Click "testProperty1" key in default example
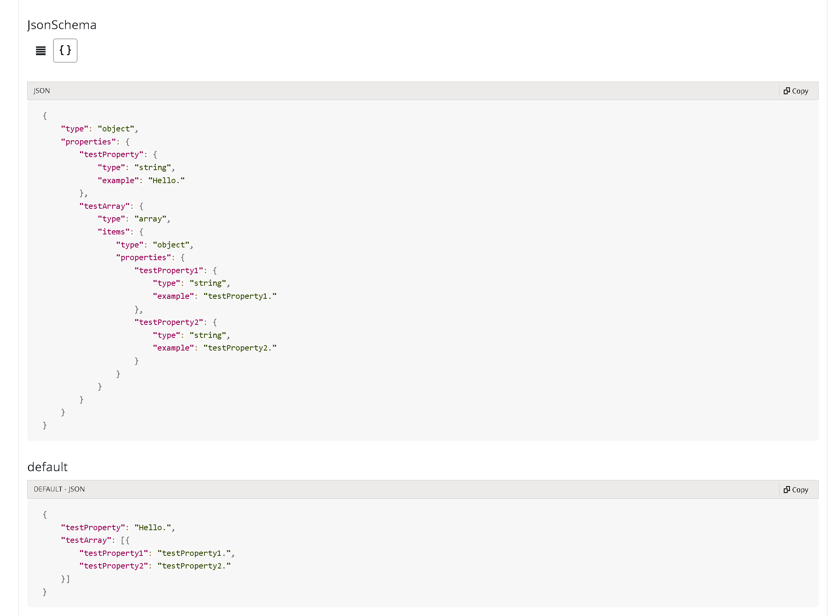Screen dimensions: 837x616 pyautogui.click(x=114, y=553)
